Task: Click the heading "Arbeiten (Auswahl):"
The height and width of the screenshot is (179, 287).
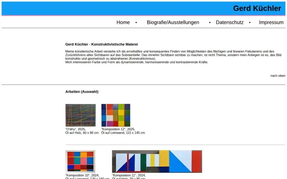Action: (x=82, y=92)
